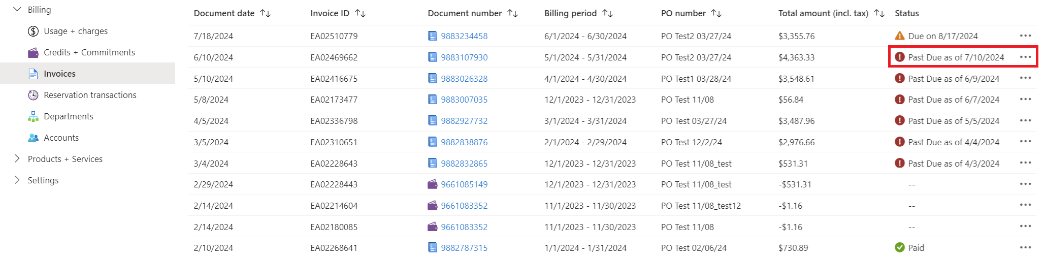Open document number 9882787315
Screen dimensions: 1045x258
(x=464, y=248)
